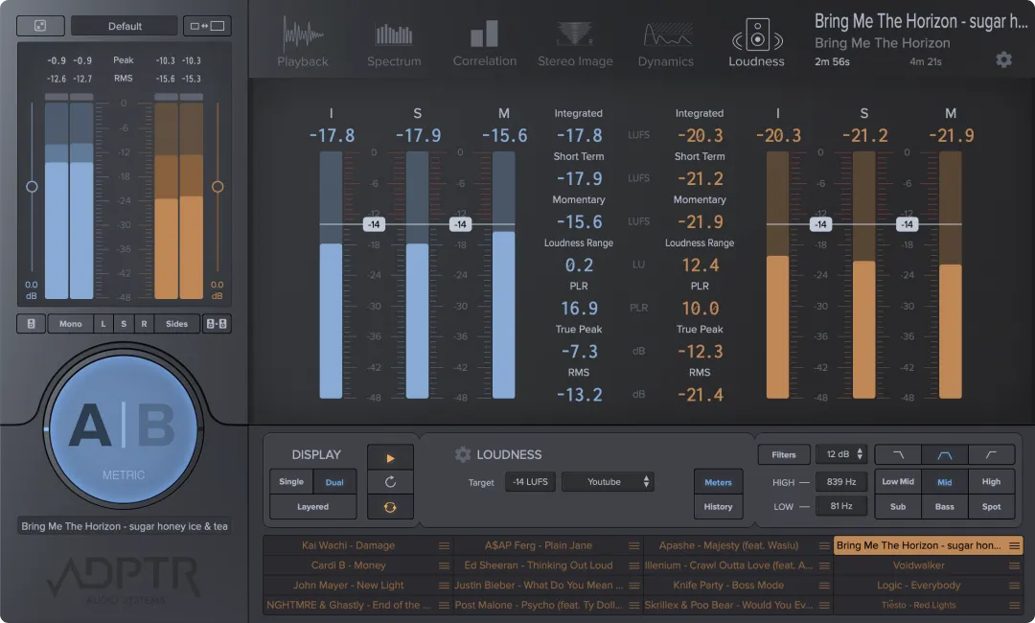
Task: Toggle the large A|B switch
Action: click(x=124, y=429)
